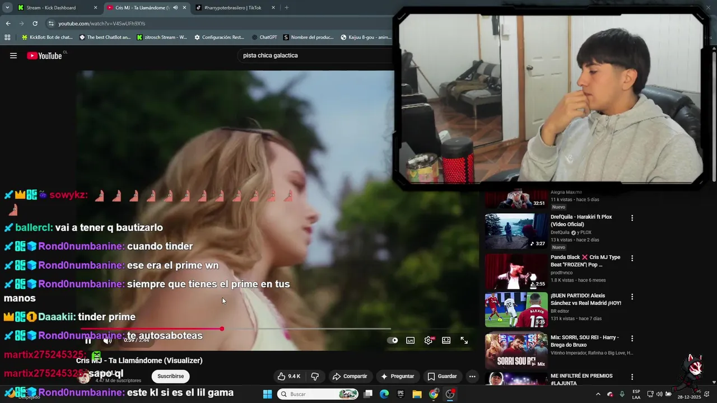Viewport: 717px width, 403px height.
Task: Open options for Alexis Sánchez vs Real Madrid video
Action: 632,297
